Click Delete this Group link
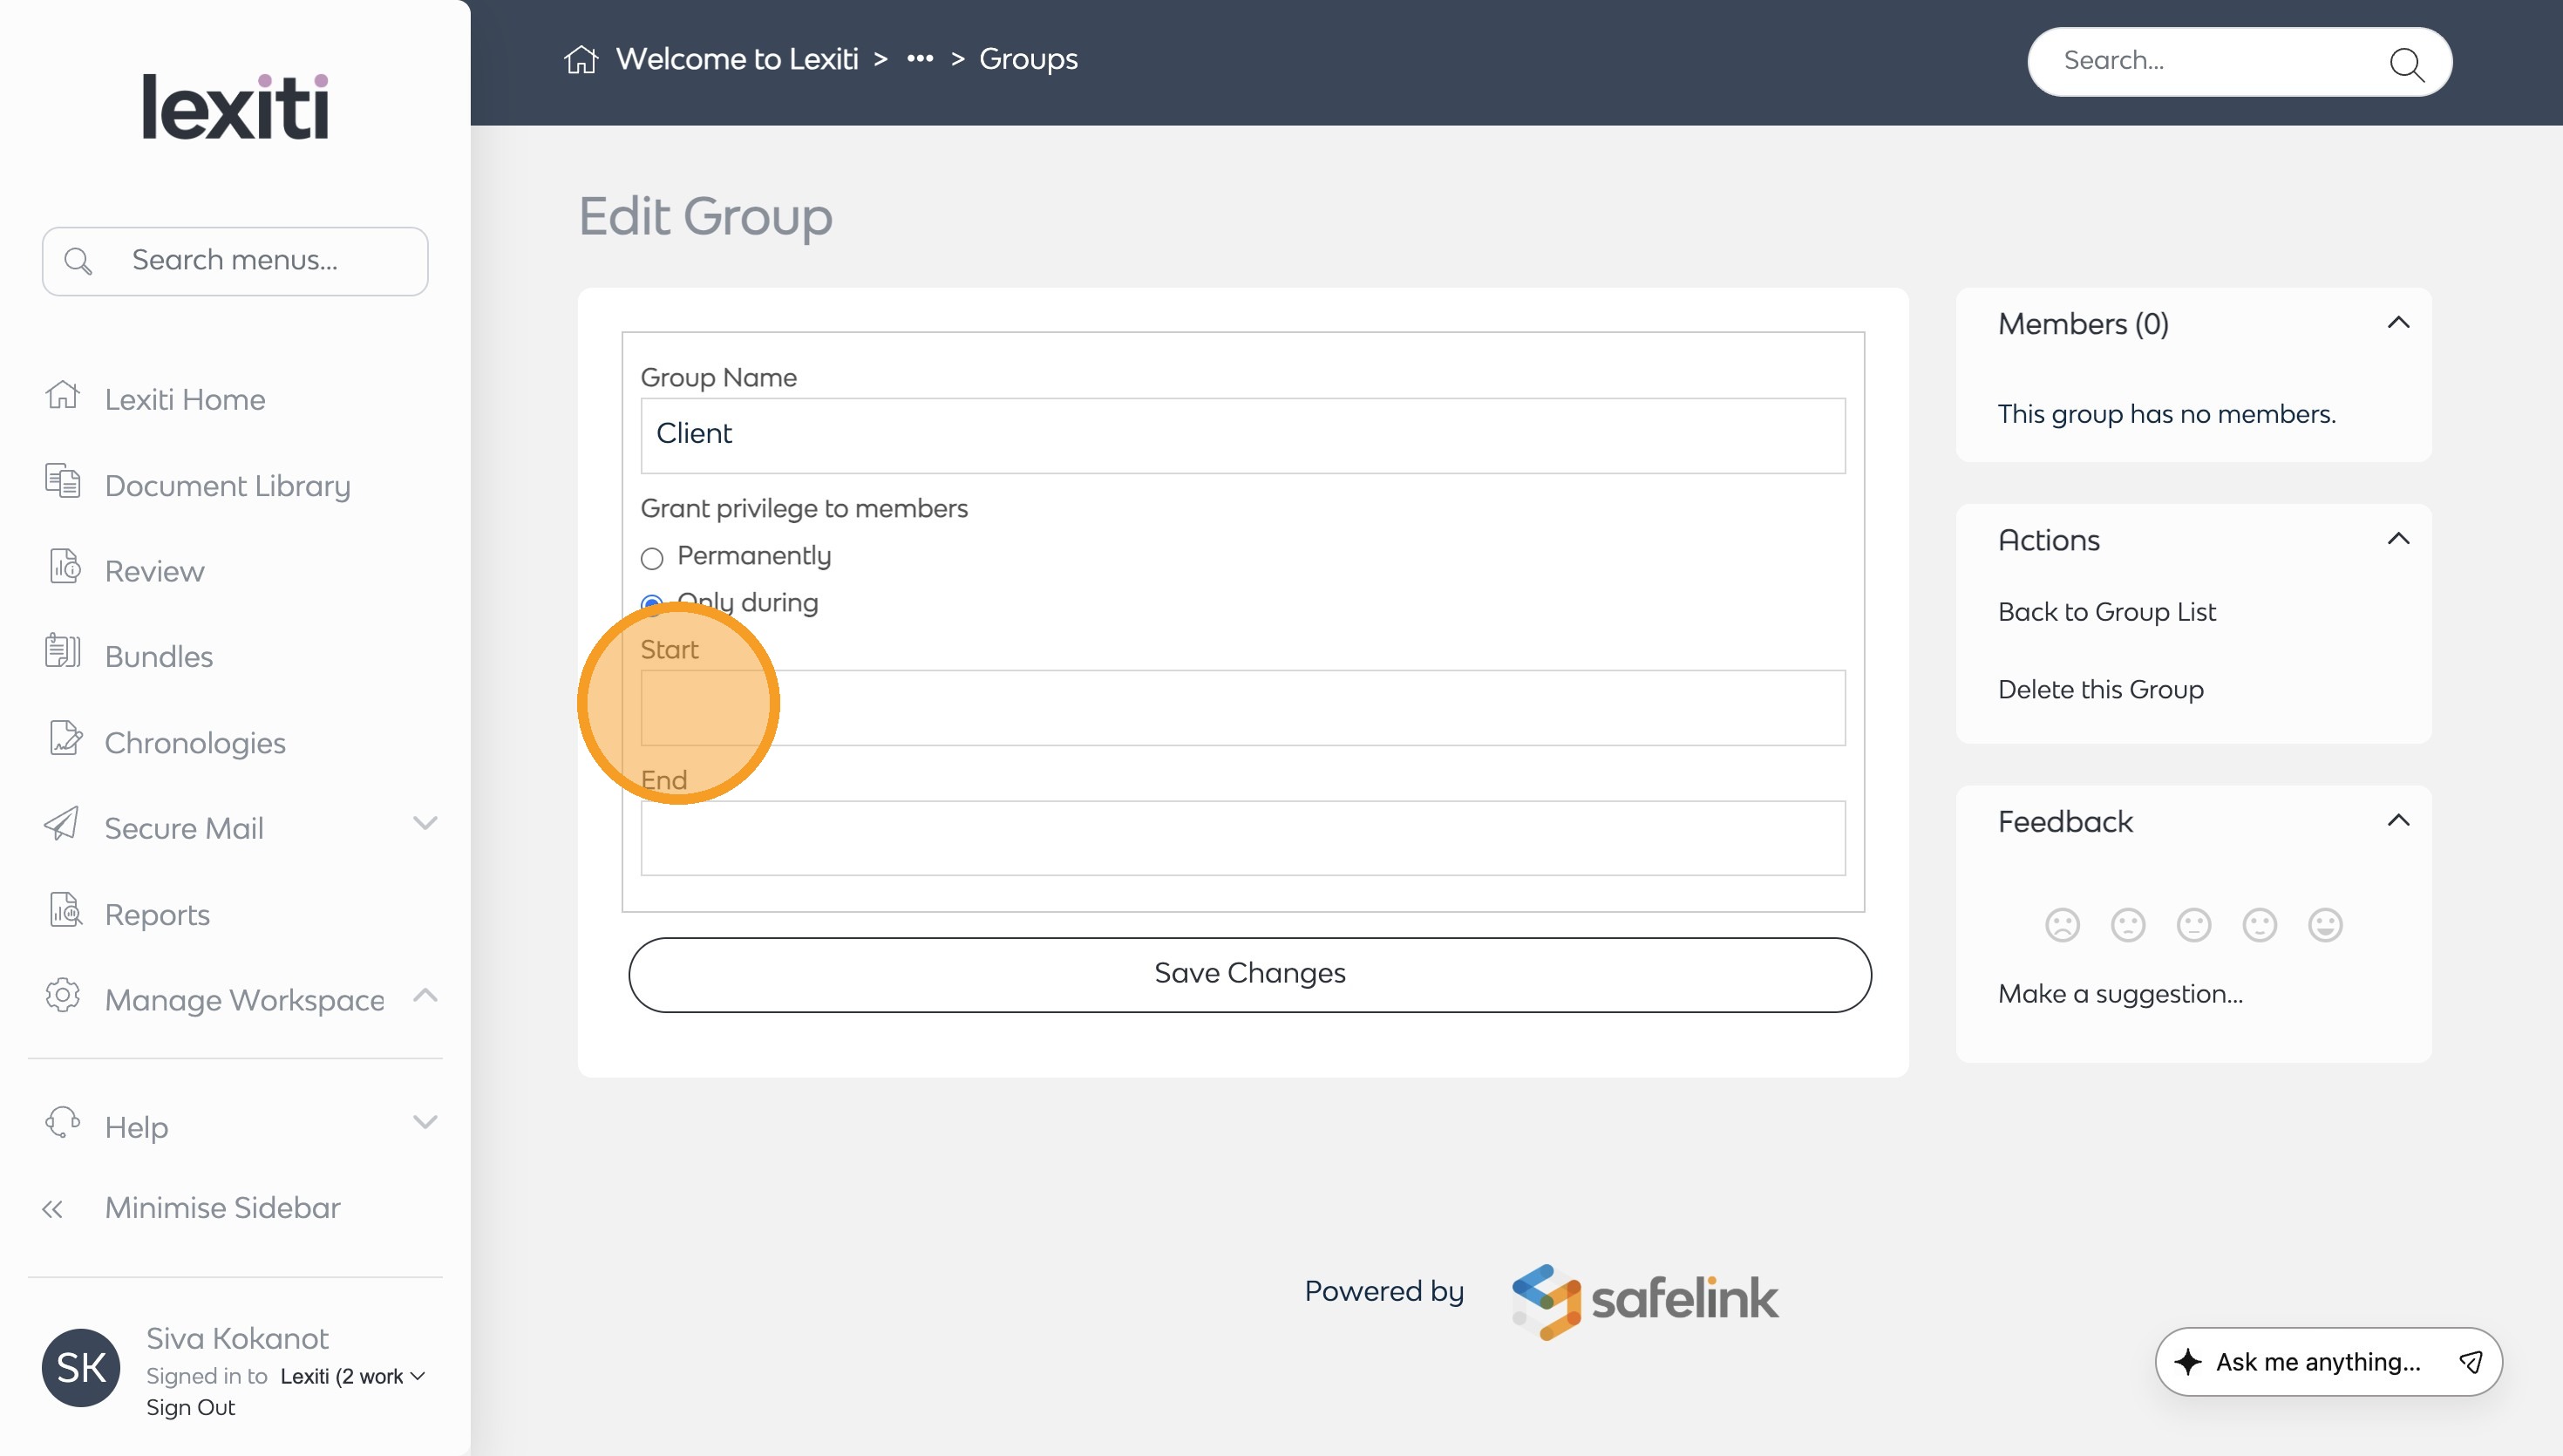2563x1456 pixels. coord(2100,690)
